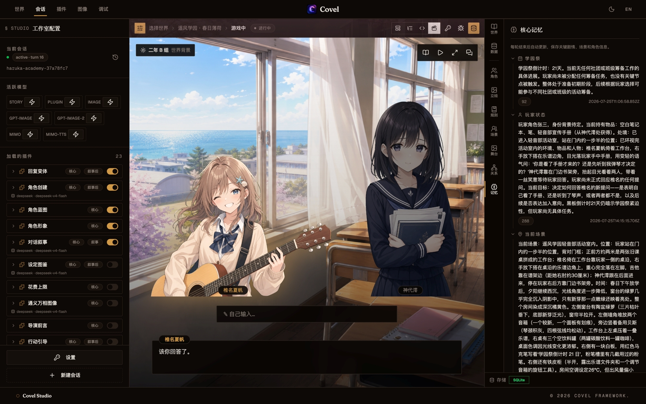Viewport: 646px width, 404px height.
Task: Open the bug debug icon
Action: pyautogui.click(x=461, y=28)
